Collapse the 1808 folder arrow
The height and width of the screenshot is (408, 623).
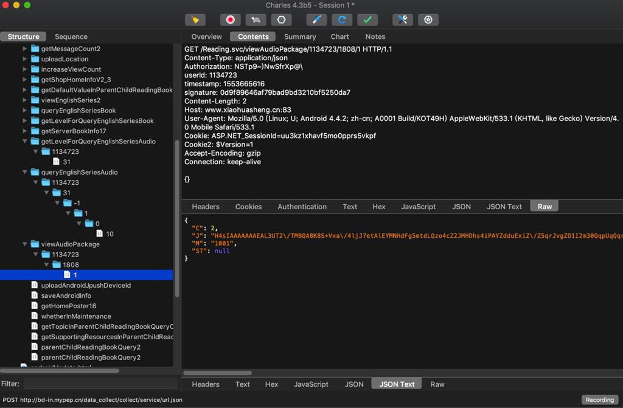(x=46, y=265)
